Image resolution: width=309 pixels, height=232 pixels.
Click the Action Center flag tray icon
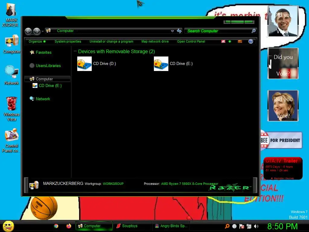click(x=242, y=226)
